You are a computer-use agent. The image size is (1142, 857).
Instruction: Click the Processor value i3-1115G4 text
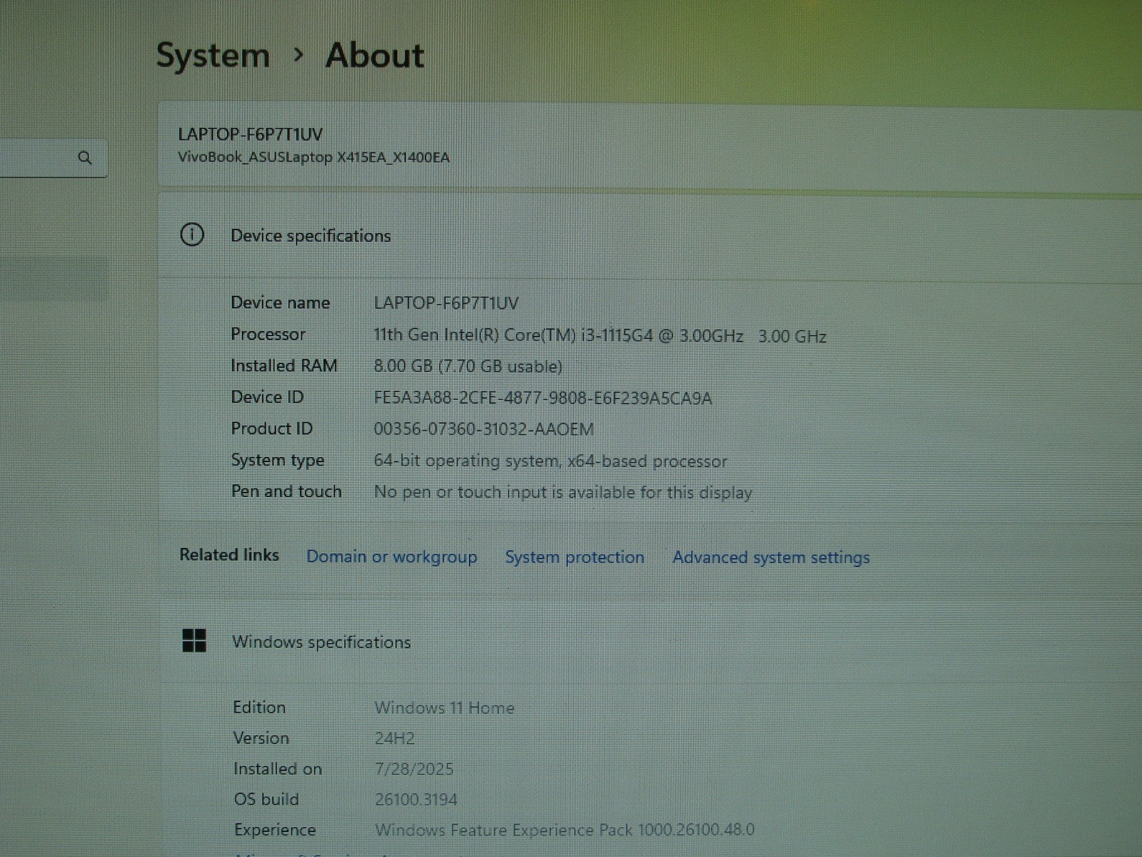pos(600,336)
